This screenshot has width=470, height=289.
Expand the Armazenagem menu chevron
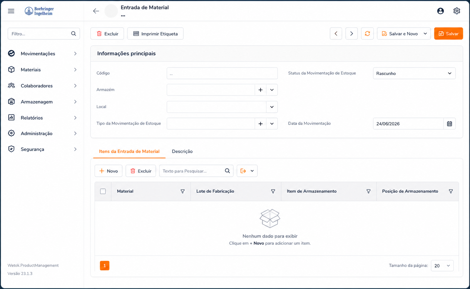click(x=75, y=102)
